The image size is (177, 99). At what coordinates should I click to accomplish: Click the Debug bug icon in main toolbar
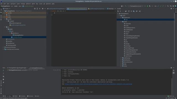point(147,6)
